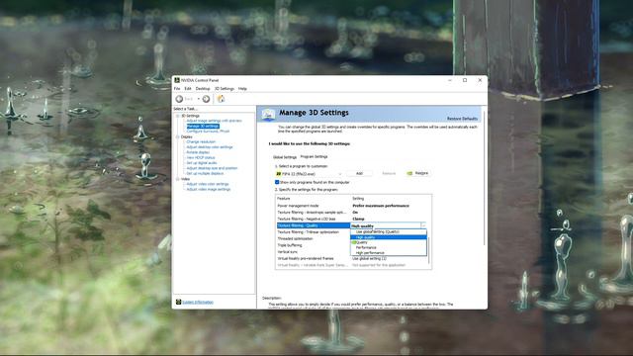Switch to the Program Settings tab
Image resolution: width=633 pixels, height=356 pixels.
315,156
